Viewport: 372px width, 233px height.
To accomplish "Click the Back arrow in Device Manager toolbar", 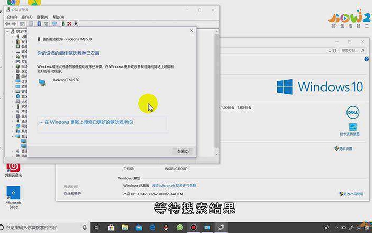I will pyautogui.click(x=7, y=24).
